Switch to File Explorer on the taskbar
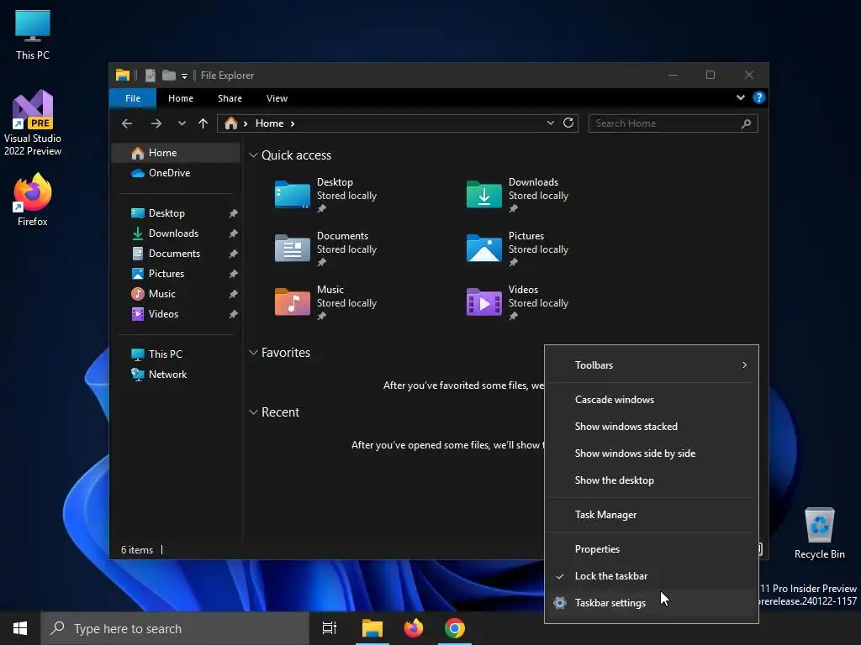 point(372,628)
